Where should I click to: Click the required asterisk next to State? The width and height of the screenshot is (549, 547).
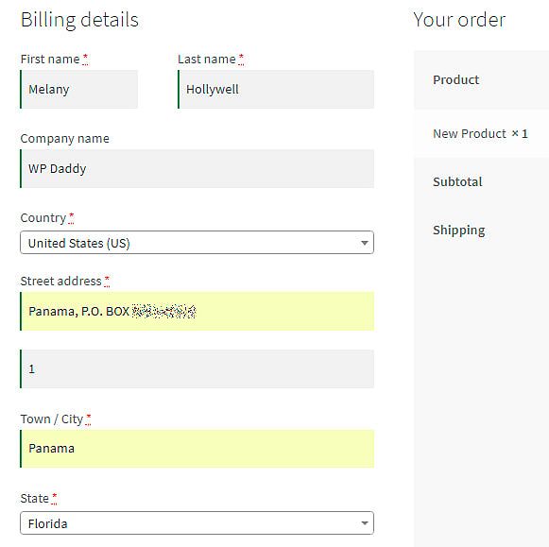pyautogui.click(x=54, y=499)
